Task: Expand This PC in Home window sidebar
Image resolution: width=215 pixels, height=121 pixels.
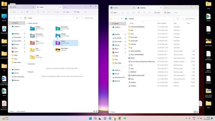Action: click(x=10, y=73)
